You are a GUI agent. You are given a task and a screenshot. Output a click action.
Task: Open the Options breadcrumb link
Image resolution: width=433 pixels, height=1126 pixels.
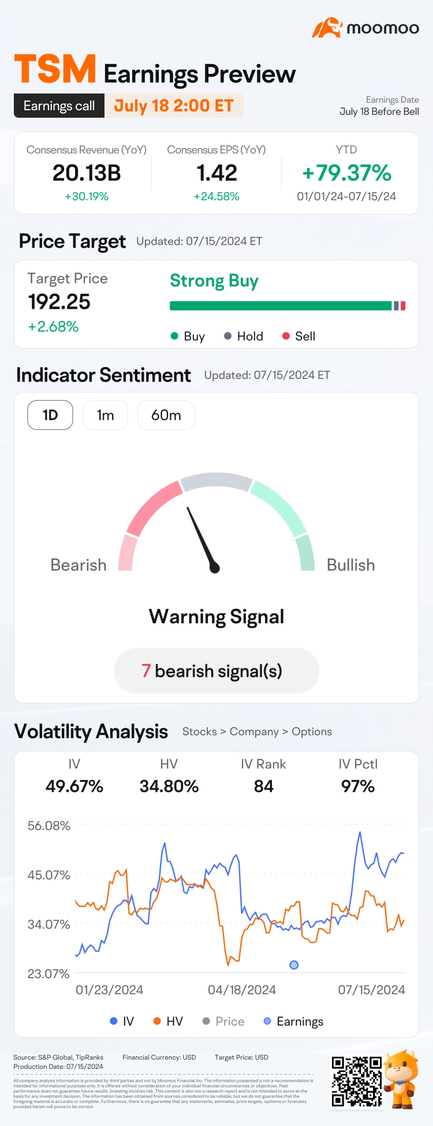coord(312,732)
